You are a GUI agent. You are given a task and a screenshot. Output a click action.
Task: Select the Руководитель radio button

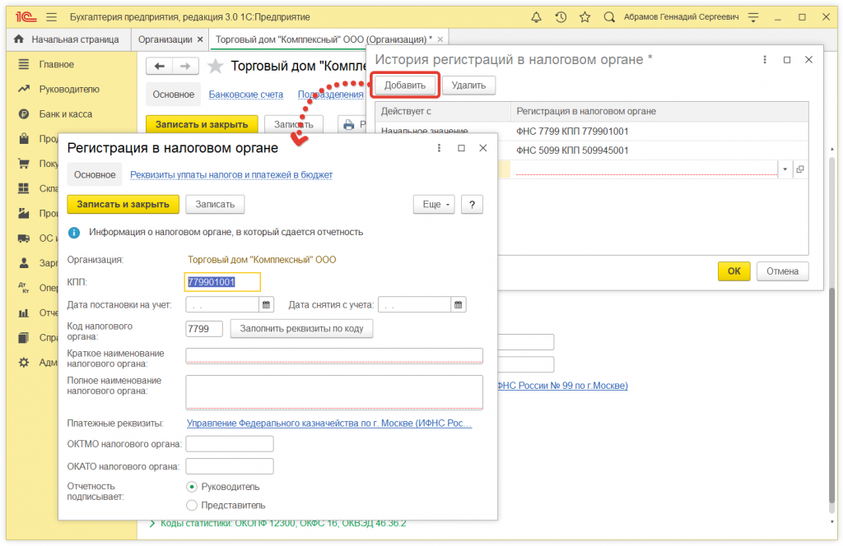tap(193, 487)
